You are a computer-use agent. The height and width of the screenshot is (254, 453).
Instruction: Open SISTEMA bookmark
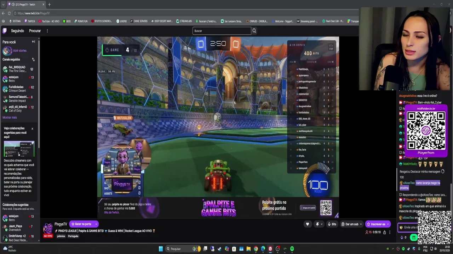coord(15,21)
